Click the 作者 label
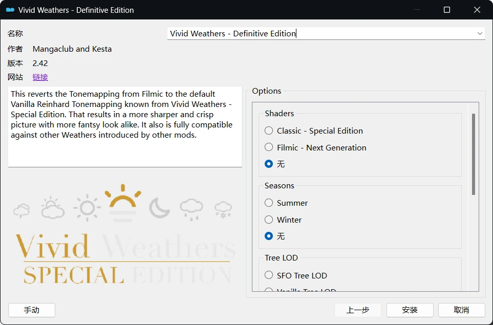Image resolution: width=493 pixels, height=325 pixels. [x=15, y=49]
